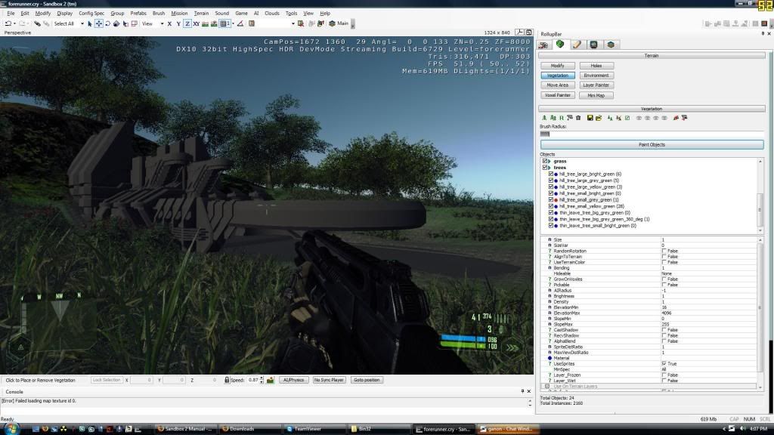This screenshot has width=774, height=435.
Task: Activate the Rotate tool in toolbar
Action: [107, 23]
